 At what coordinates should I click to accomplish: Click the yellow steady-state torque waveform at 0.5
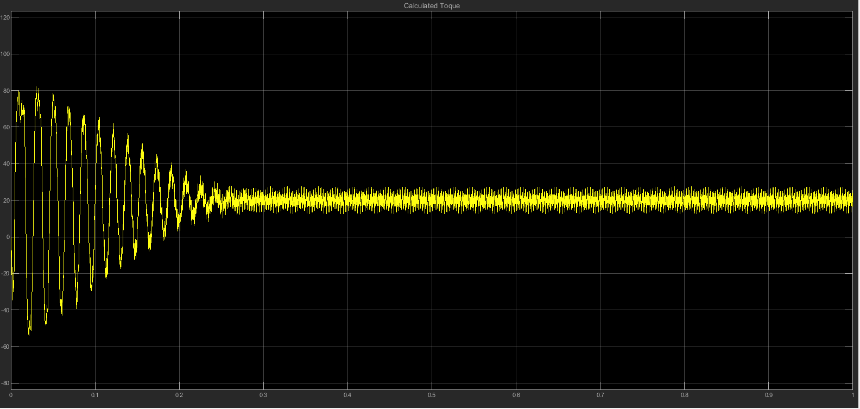432,200
